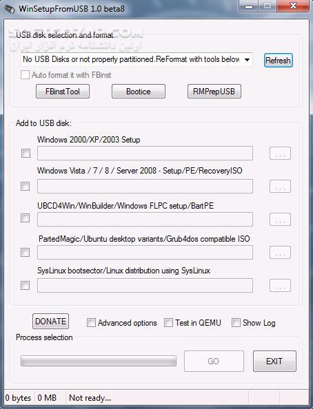313x409 pixels.
Task: Click the DONATE button
Action: pos(51,321)
